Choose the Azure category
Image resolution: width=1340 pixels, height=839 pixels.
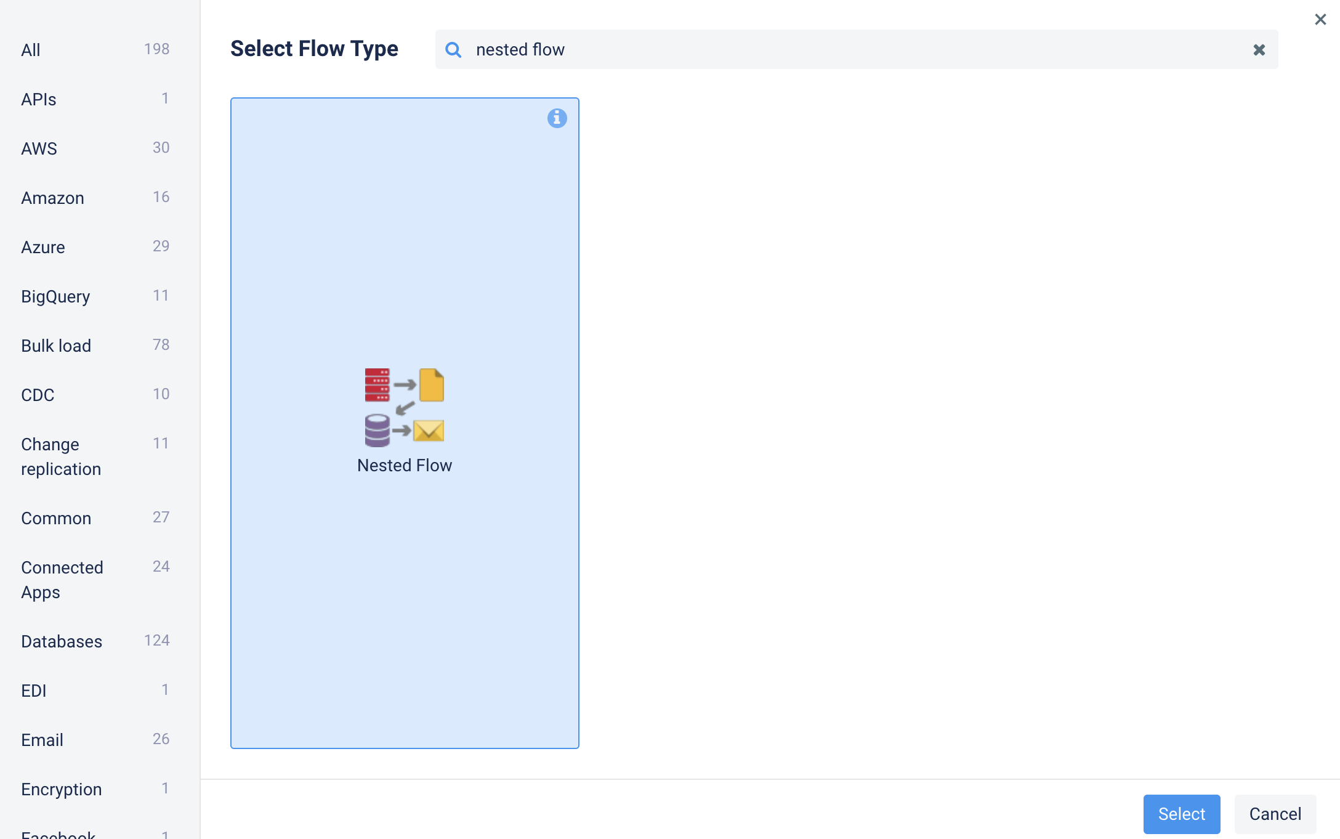coord(43,247)
